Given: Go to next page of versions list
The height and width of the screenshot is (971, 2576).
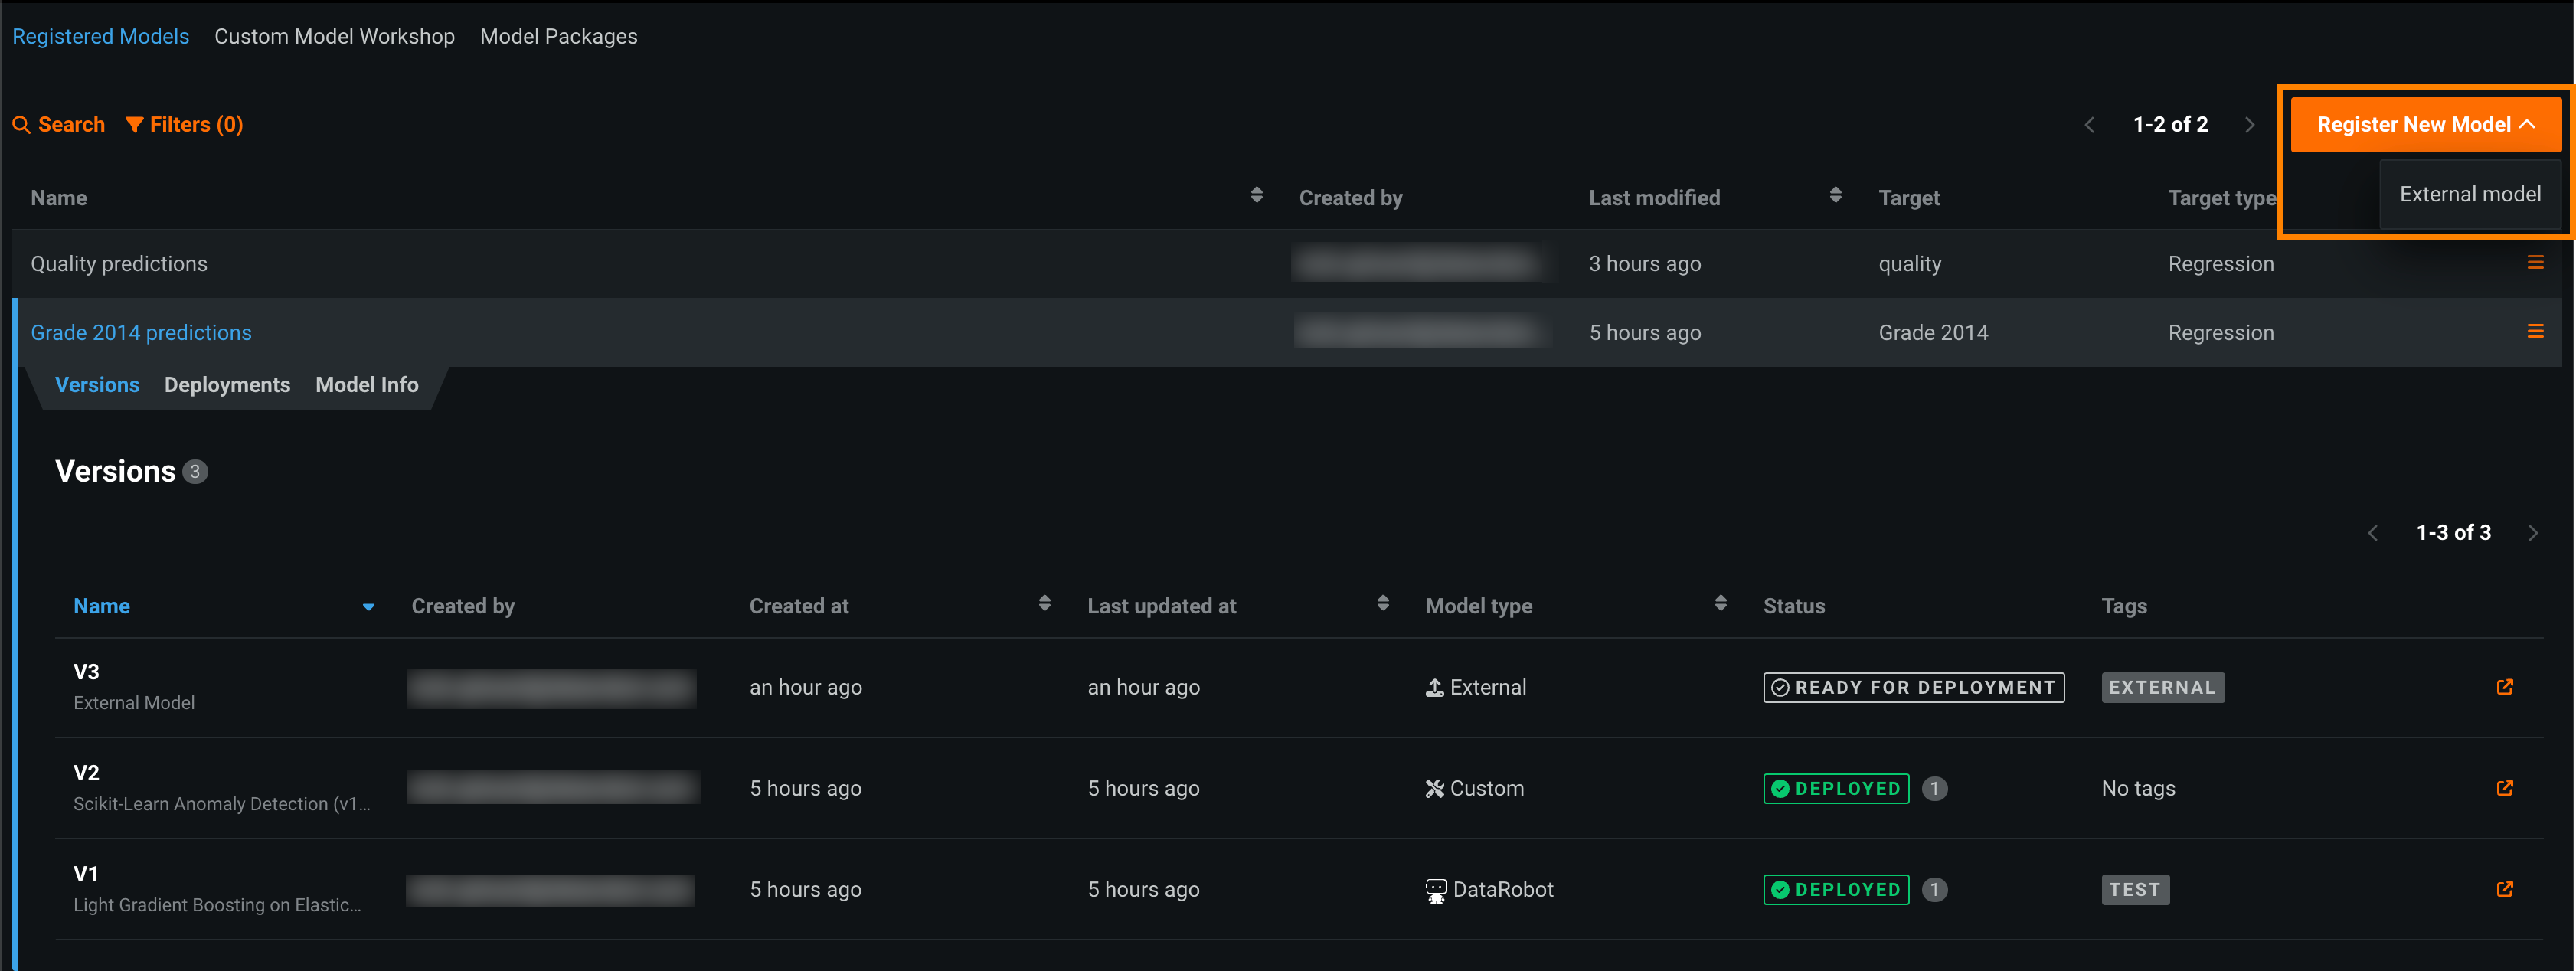Looking at the screenshot, I should click(2532, 533).
